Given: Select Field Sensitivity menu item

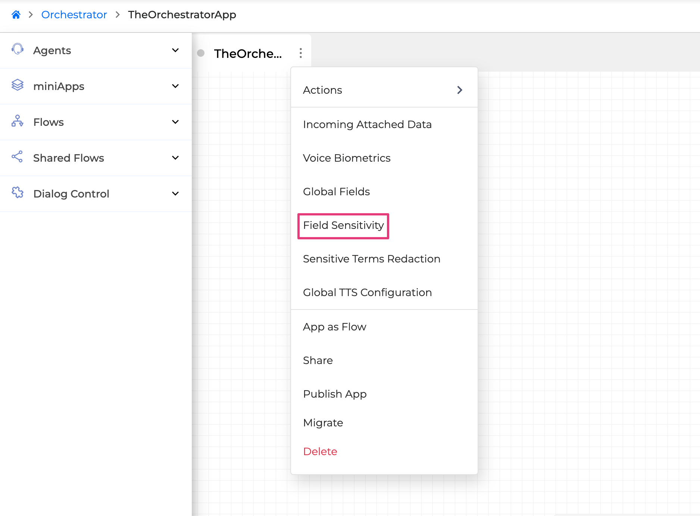Looking at the screenshot, I should click(x=343, y=226).
